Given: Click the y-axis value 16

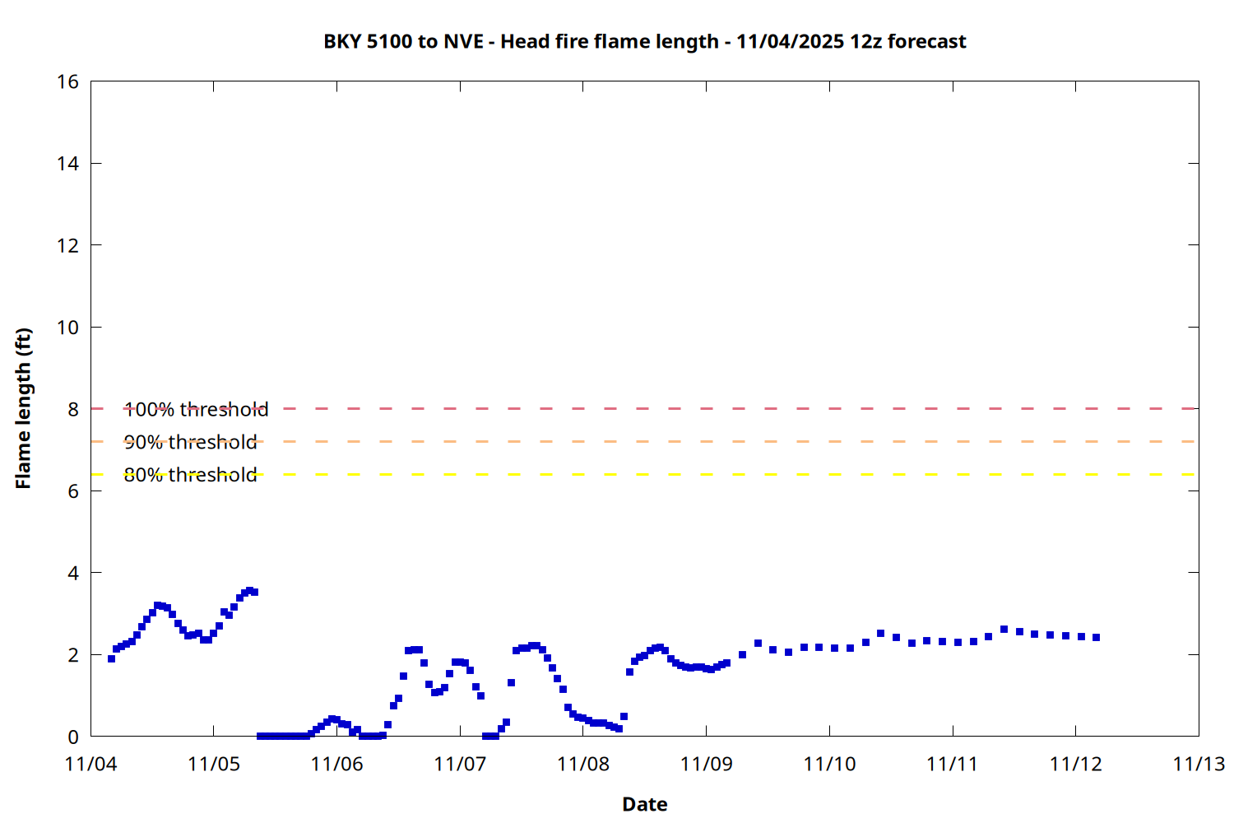Looking at the screenshot, I should pyautogui.click(x=67, y=81).
